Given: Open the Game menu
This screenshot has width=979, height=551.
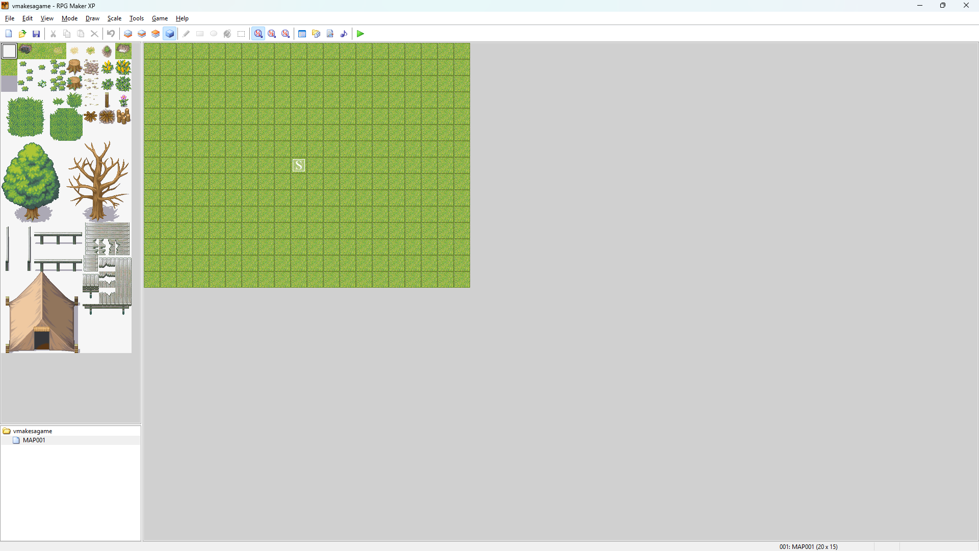Looking at the screenshot, I should click(160, 18).
